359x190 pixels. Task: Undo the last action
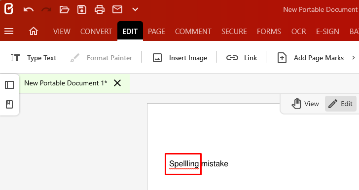pos(29,10)
